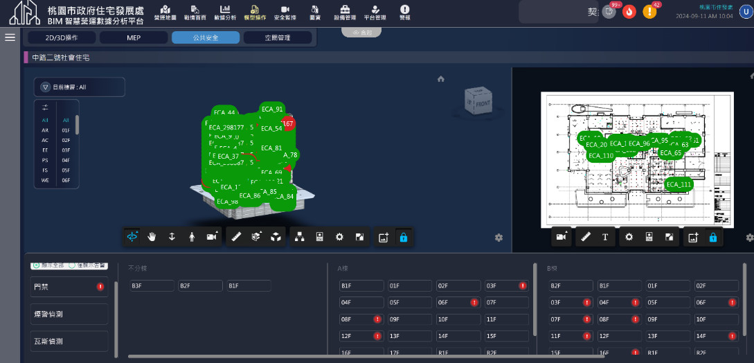This screenshot has height=363, width=754.
Task: Select 03F in floor filter list
Action: pos(66,150)
